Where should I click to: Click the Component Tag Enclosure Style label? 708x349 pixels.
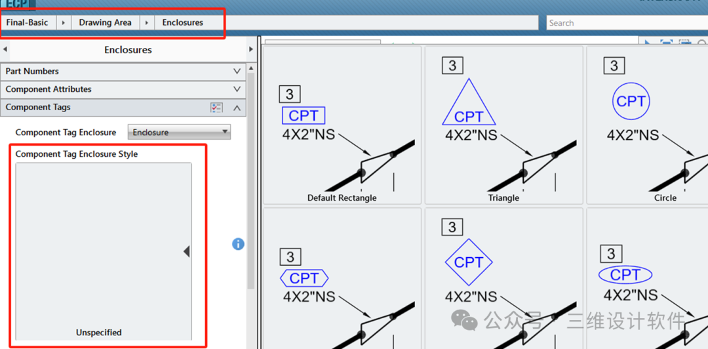(x=77, y=154)
